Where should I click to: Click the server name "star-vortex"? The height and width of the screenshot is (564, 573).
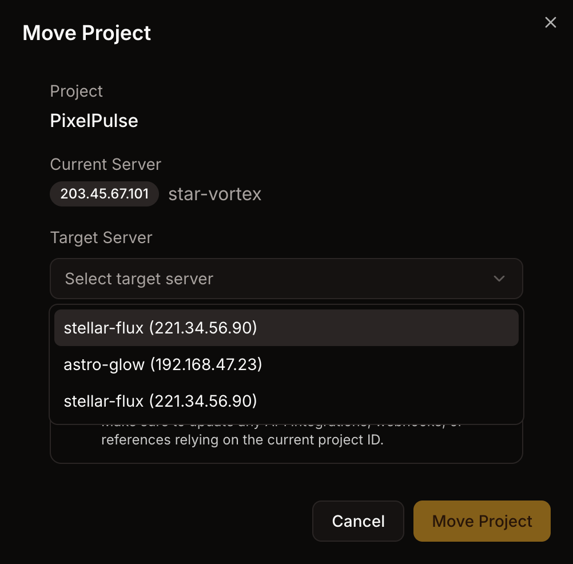pyautogui.click(x=214, y=194)
